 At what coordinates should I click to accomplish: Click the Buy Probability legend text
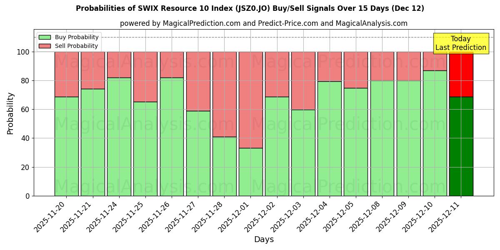pos(77,37)
